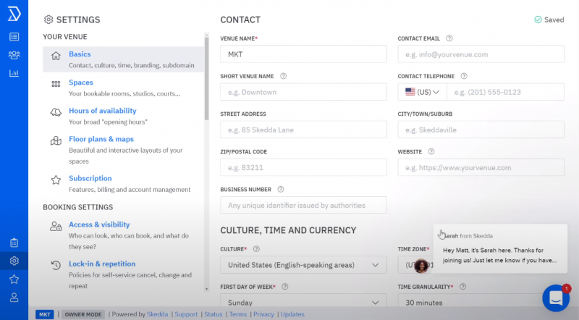Click the Venue Name input field
Image resolution: width=579 pixels, height=320 pixels.
303,54
